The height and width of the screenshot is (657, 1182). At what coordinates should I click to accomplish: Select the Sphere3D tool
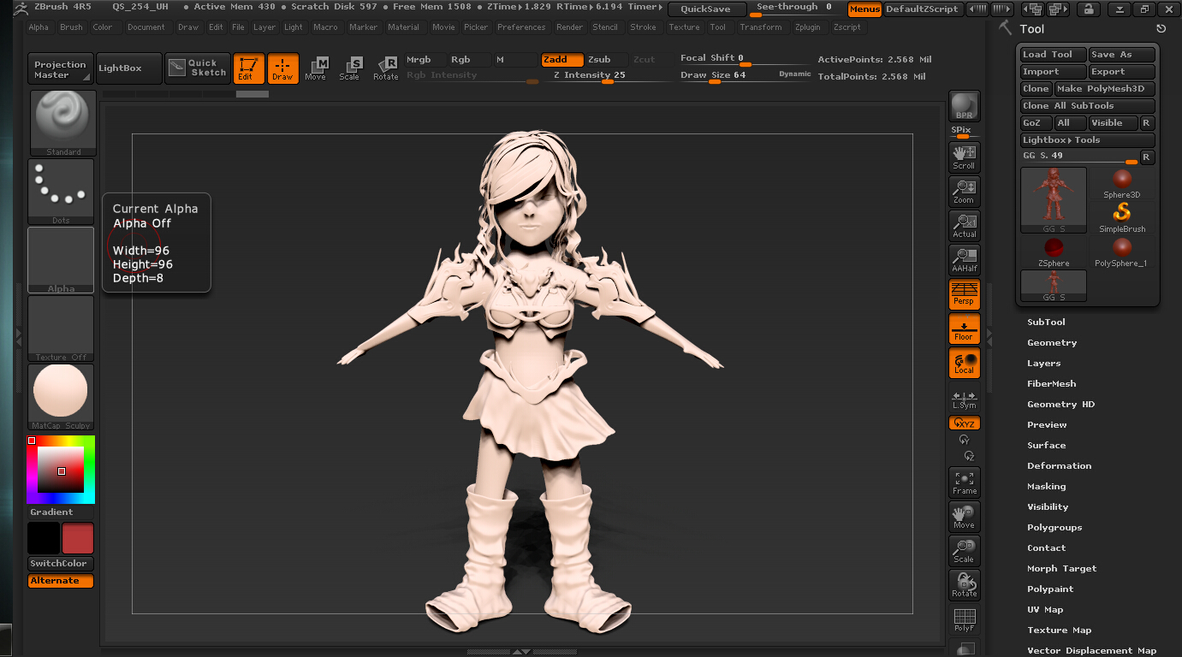coord(1122,183)
